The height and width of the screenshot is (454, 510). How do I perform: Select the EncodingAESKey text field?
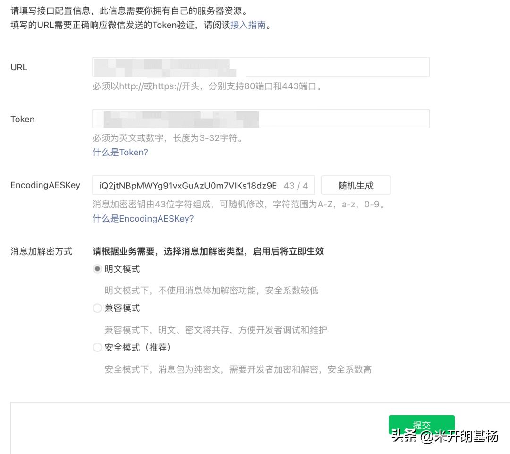189,185
